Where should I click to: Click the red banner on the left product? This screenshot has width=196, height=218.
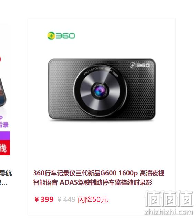point(5,148)
